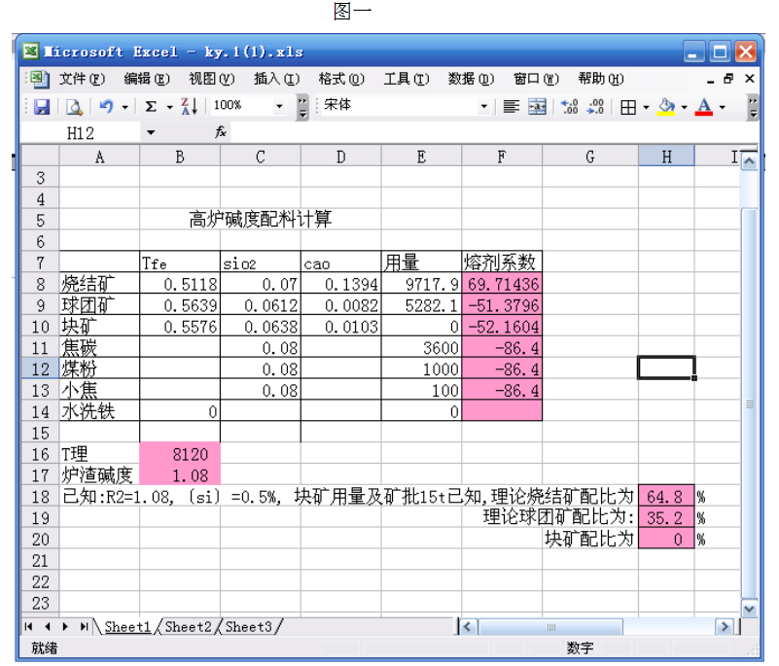This screenshot has width=779, height=666.
Task: Open the Borders dropdown arrow
Action: (x=646, y=106)
